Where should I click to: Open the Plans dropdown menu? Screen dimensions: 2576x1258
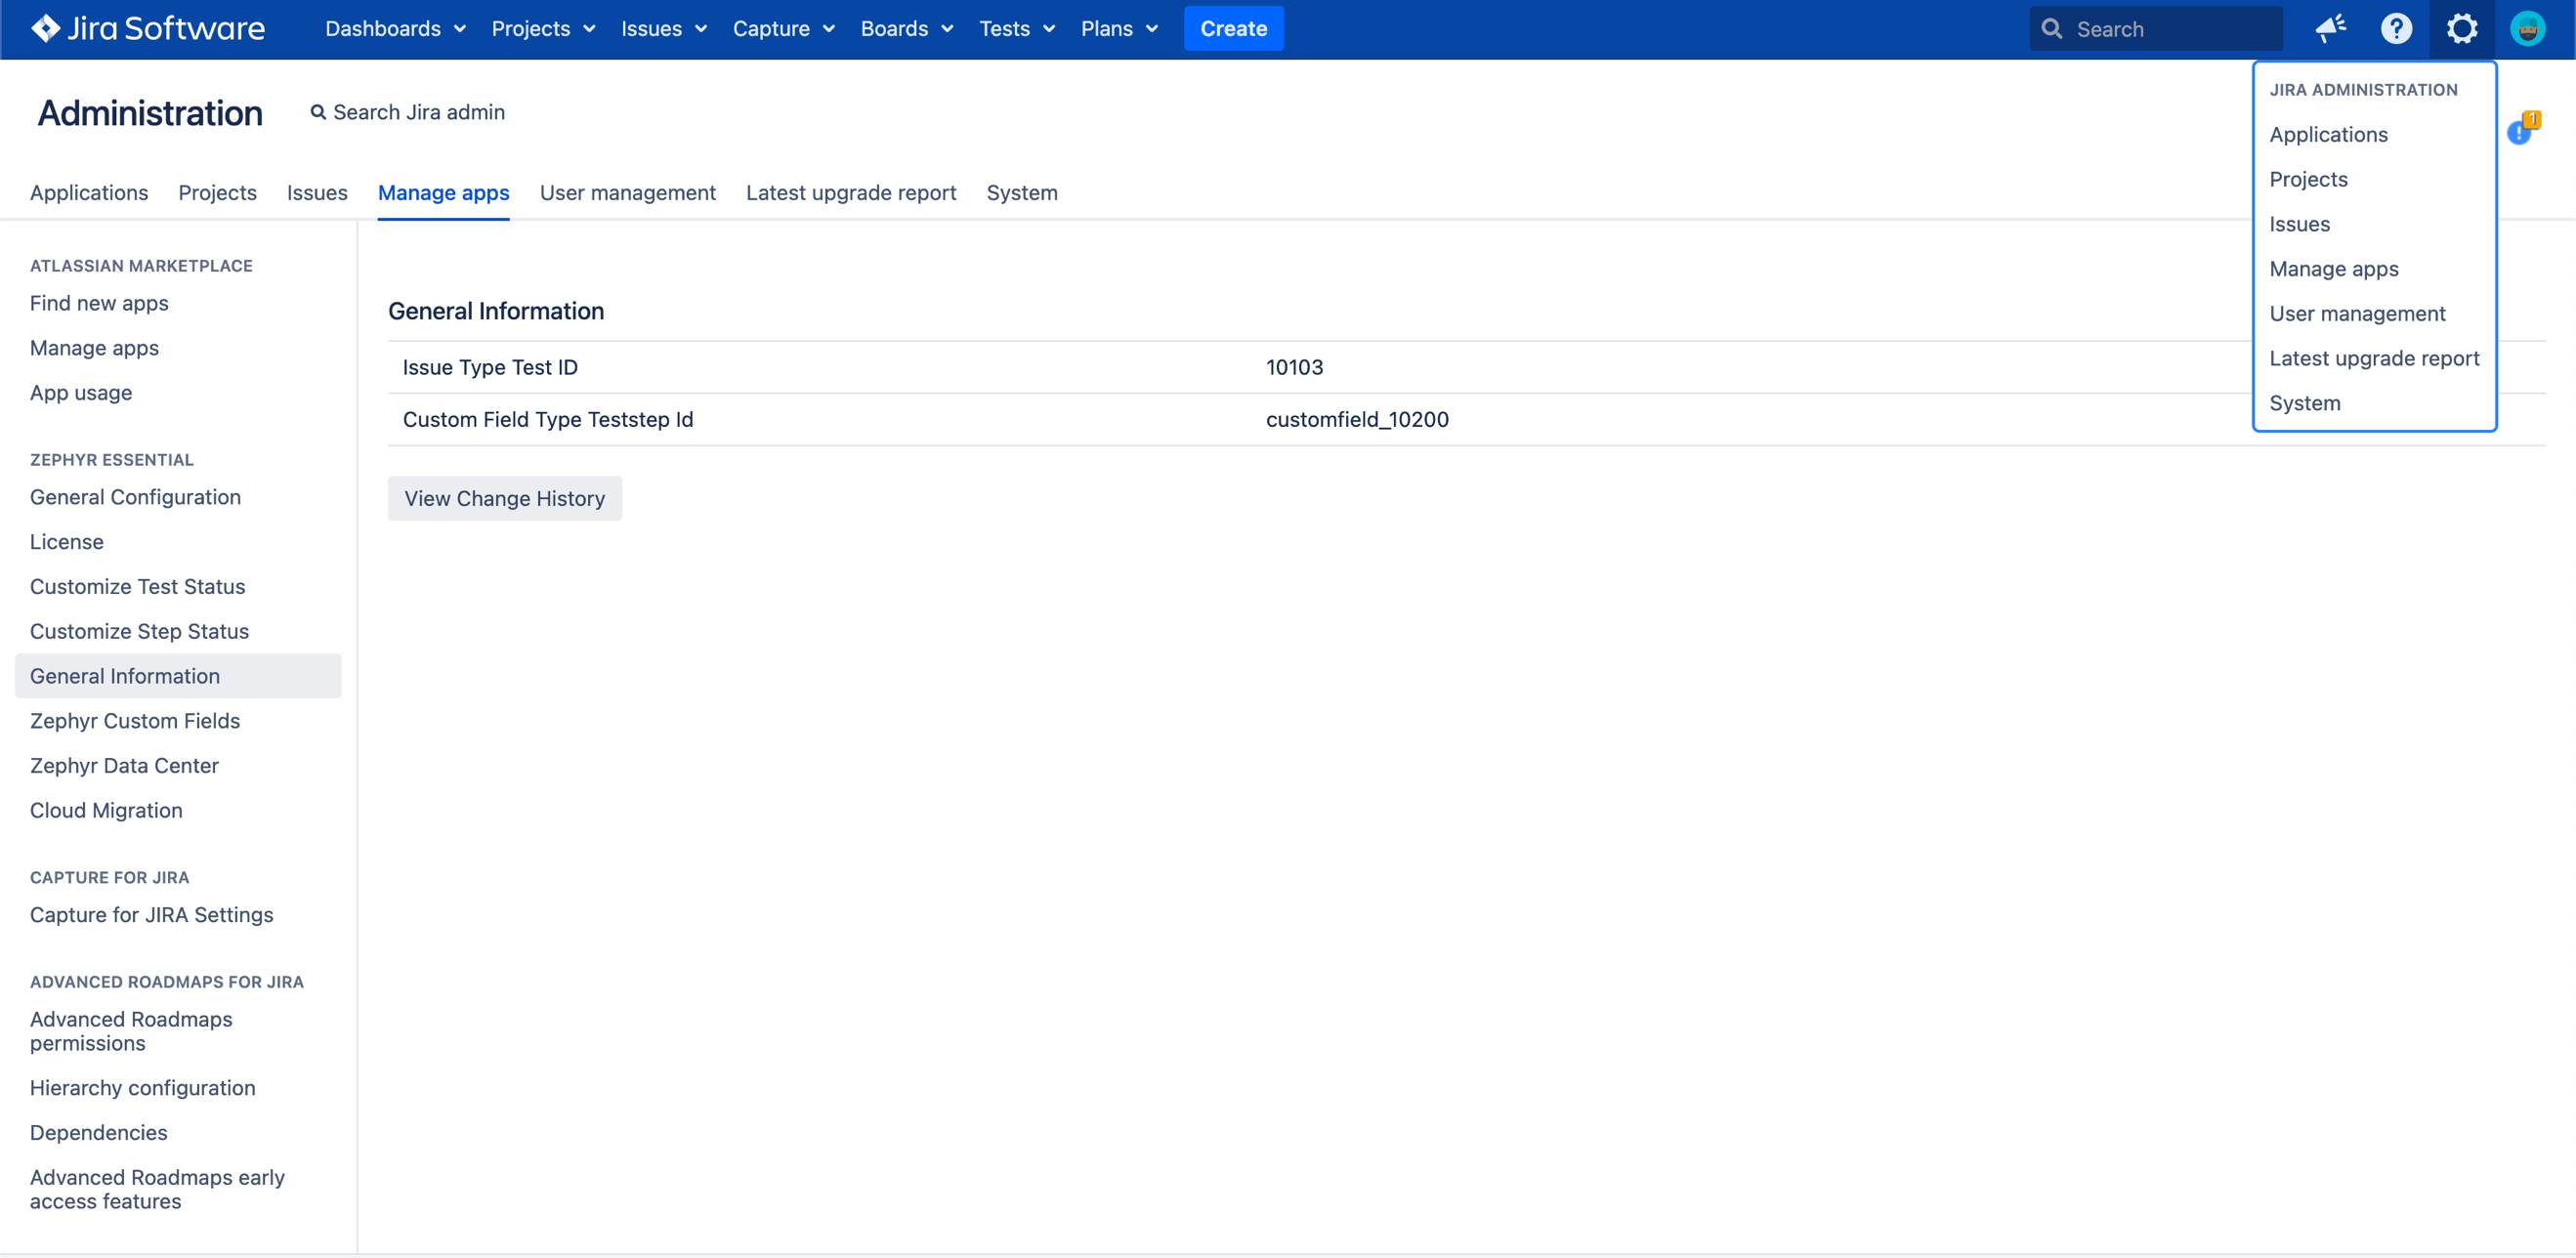point(1118,29)
